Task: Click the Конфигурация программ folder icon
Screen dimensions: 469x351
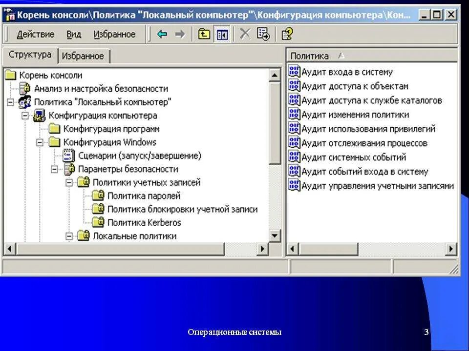Action: (x=54, y=129)
